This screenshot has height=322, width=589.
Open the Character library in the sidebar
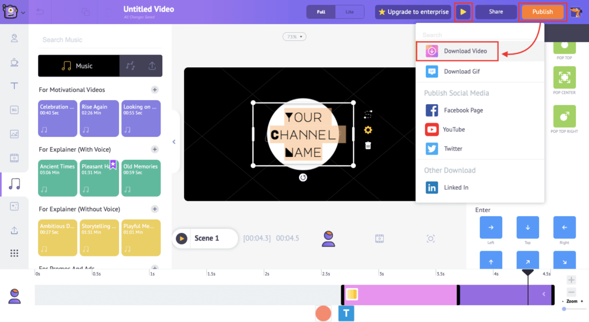[x=14, y=39]
